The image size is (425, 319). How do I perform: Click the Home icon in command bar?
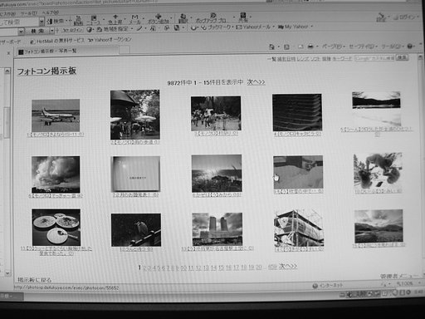[x=271, y=47]
